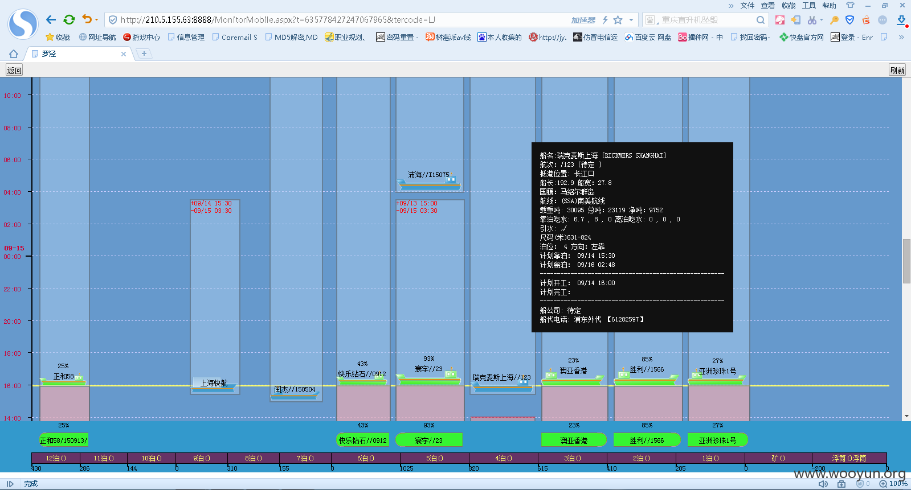This screenshot has height=490, width=911.
Task: Expand the bookmarks bar overflow chevron
Action: tap(901, 37)
